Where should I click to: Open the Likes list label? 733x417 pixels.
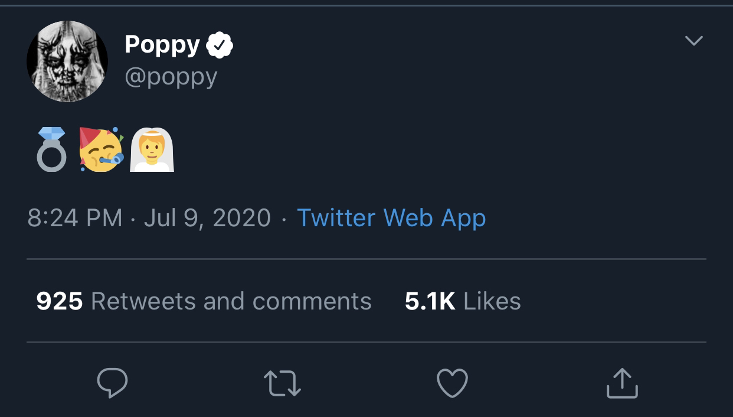[x=492, y=301]
